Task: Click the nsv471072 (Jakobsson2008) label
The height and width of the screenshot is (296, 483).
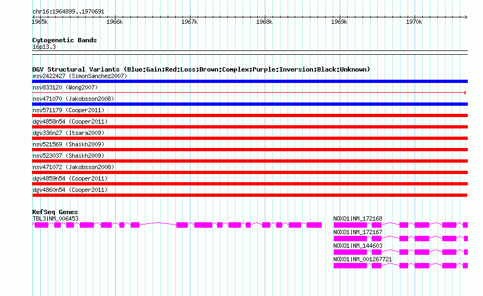Action: pos(73,167)
